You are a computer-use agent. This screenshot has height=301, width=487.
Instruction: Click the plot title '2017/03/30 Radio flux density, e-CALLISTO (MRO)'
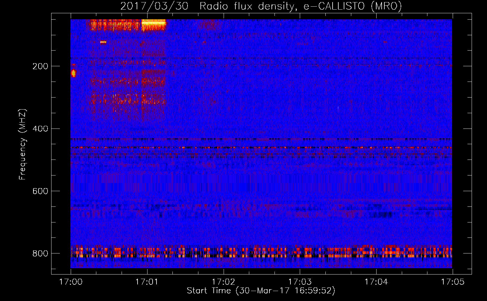point(261,6)
